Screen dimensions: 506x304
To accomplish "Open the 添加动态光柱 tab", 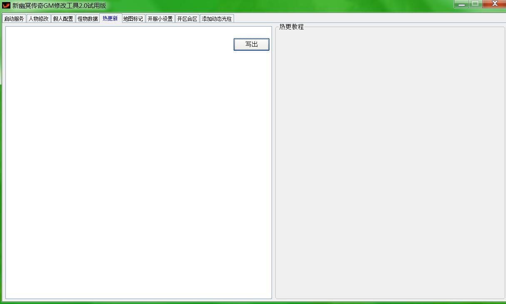I will click(x=217, y=19).
